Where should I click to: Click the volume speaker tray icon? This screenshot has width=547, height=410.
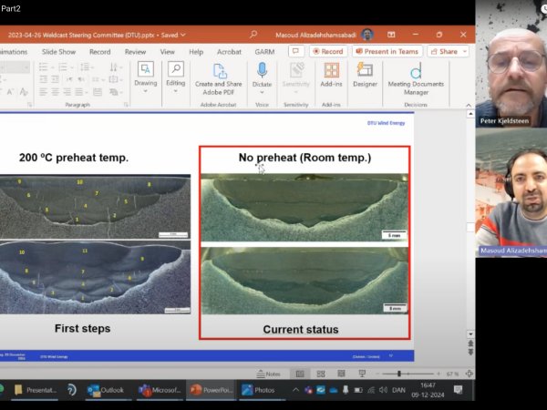click(x=383, y=390)
